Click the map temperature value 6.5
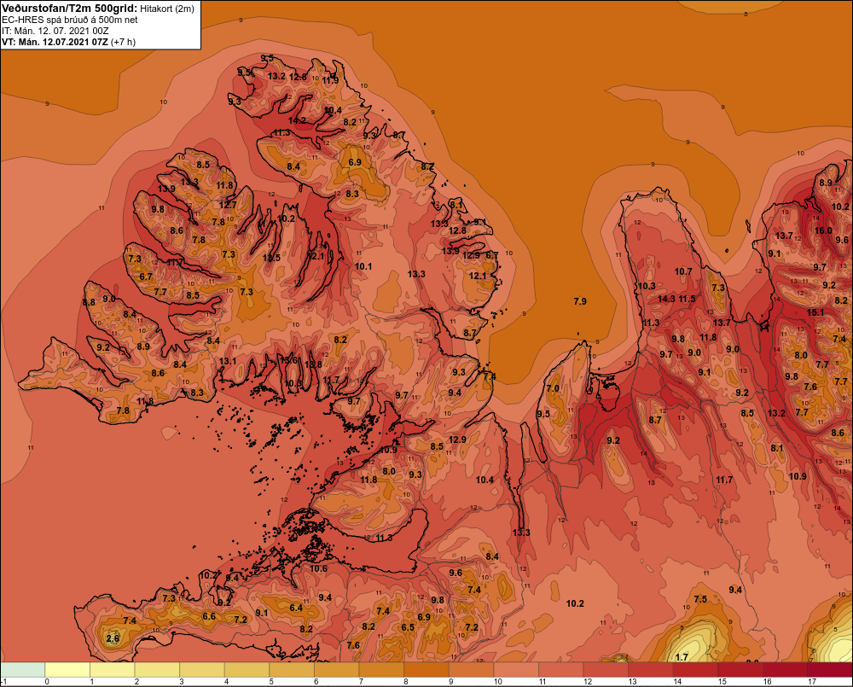Screen dimensions: 853x687 pyautogui.click(x=408, y=627)
